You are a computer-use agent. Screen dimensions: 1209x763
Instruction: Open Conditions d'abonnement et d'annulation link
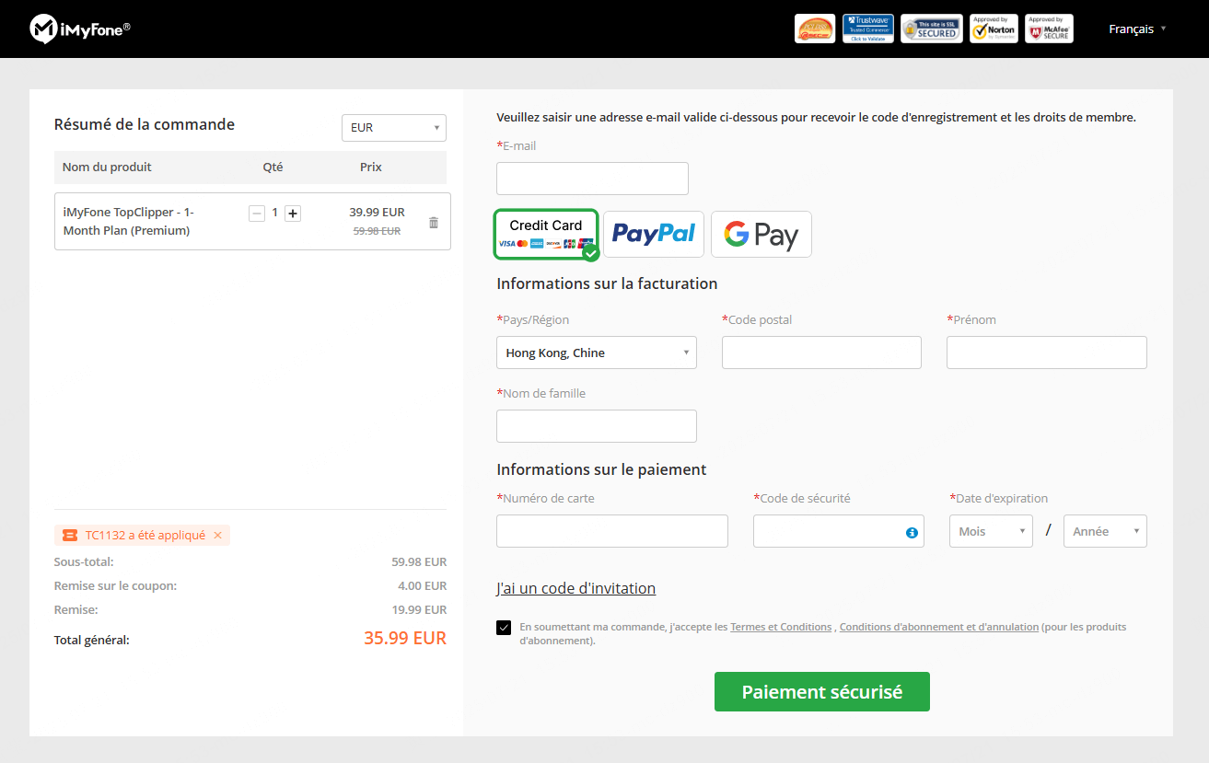tap(939, 627)
